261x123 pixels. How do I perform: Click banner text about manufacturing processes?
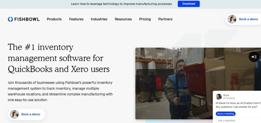click(x=121, y=4)
